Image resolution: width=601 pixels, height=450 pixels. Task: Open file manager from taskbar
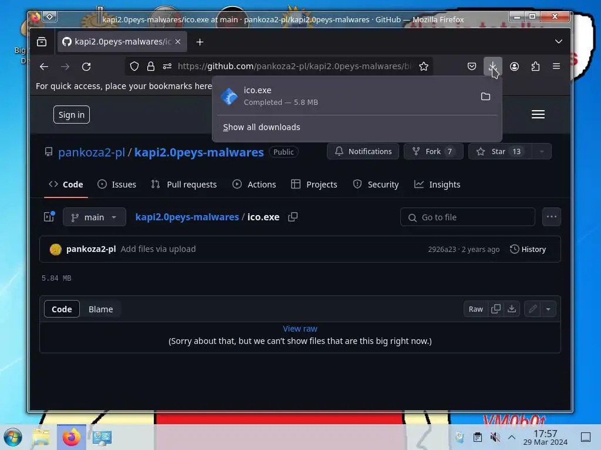41,437
